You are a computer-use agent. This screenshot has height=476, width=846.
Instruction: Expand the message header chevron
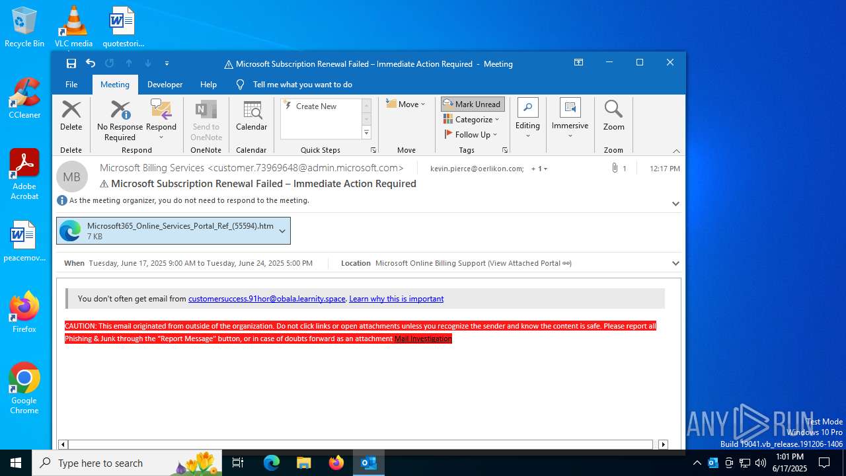pos(675,204)
